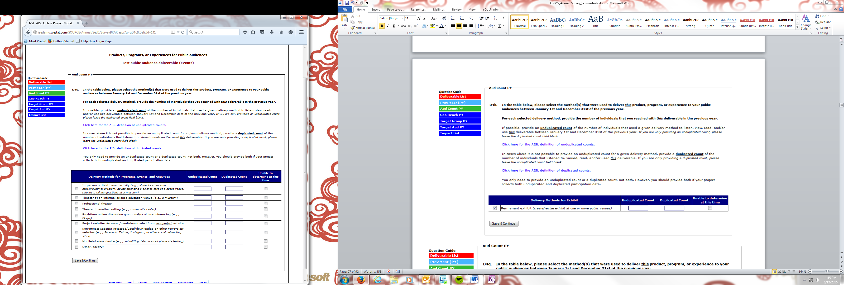Show paragraph marks with pilcrow icon
Image resolution: width=844 pixels, height=285 pixels.
coord(504,18)
